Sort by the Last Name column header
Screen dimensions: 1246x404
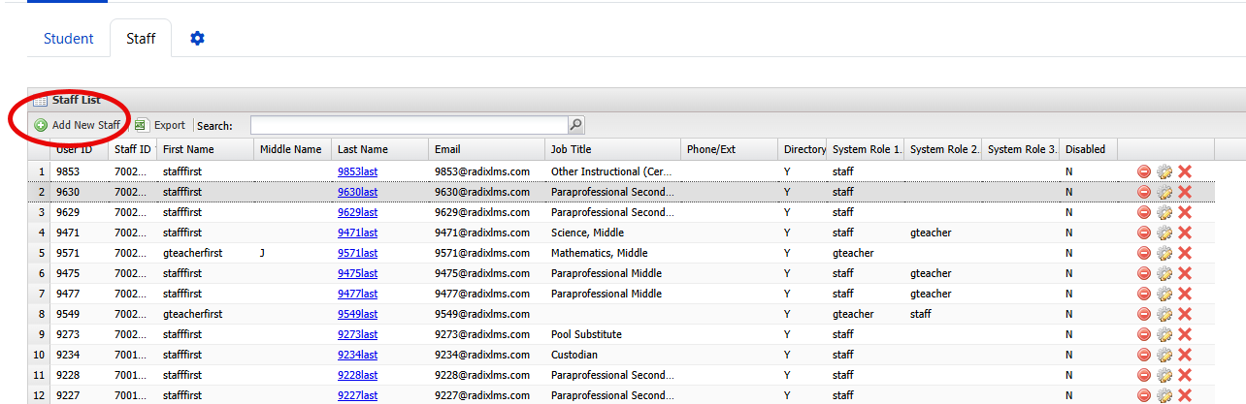coord(380,149)
